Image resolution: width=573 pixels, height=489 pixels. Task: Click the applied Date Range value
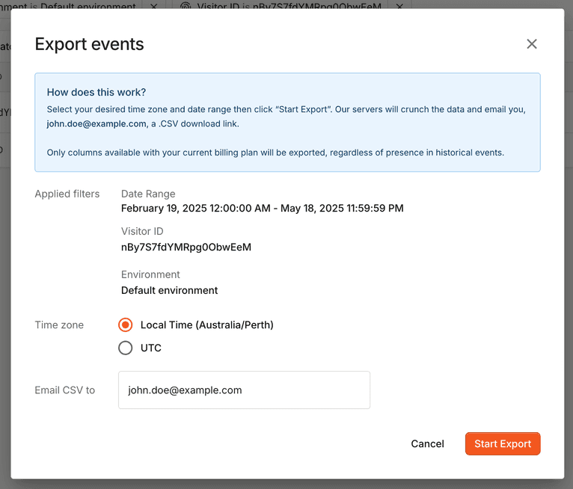tap(263, 209)
